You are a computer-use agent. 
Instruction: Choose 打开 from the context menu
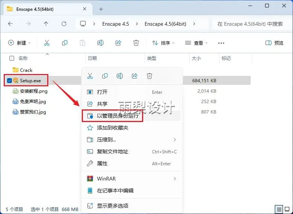click(132, 92)
